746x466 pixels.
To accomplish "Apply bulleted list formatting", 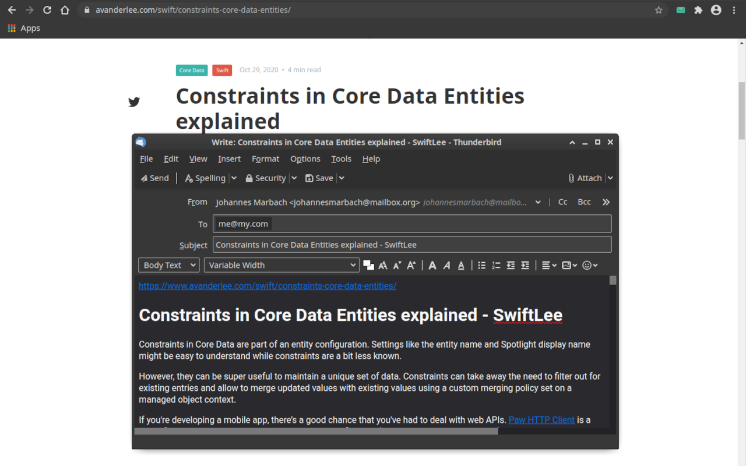I will coord(482,265).
